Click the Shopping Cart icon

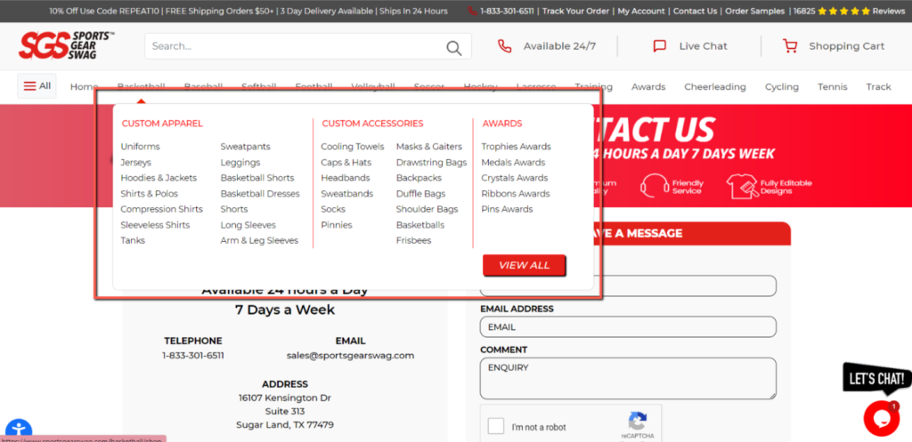pos(790,46)
